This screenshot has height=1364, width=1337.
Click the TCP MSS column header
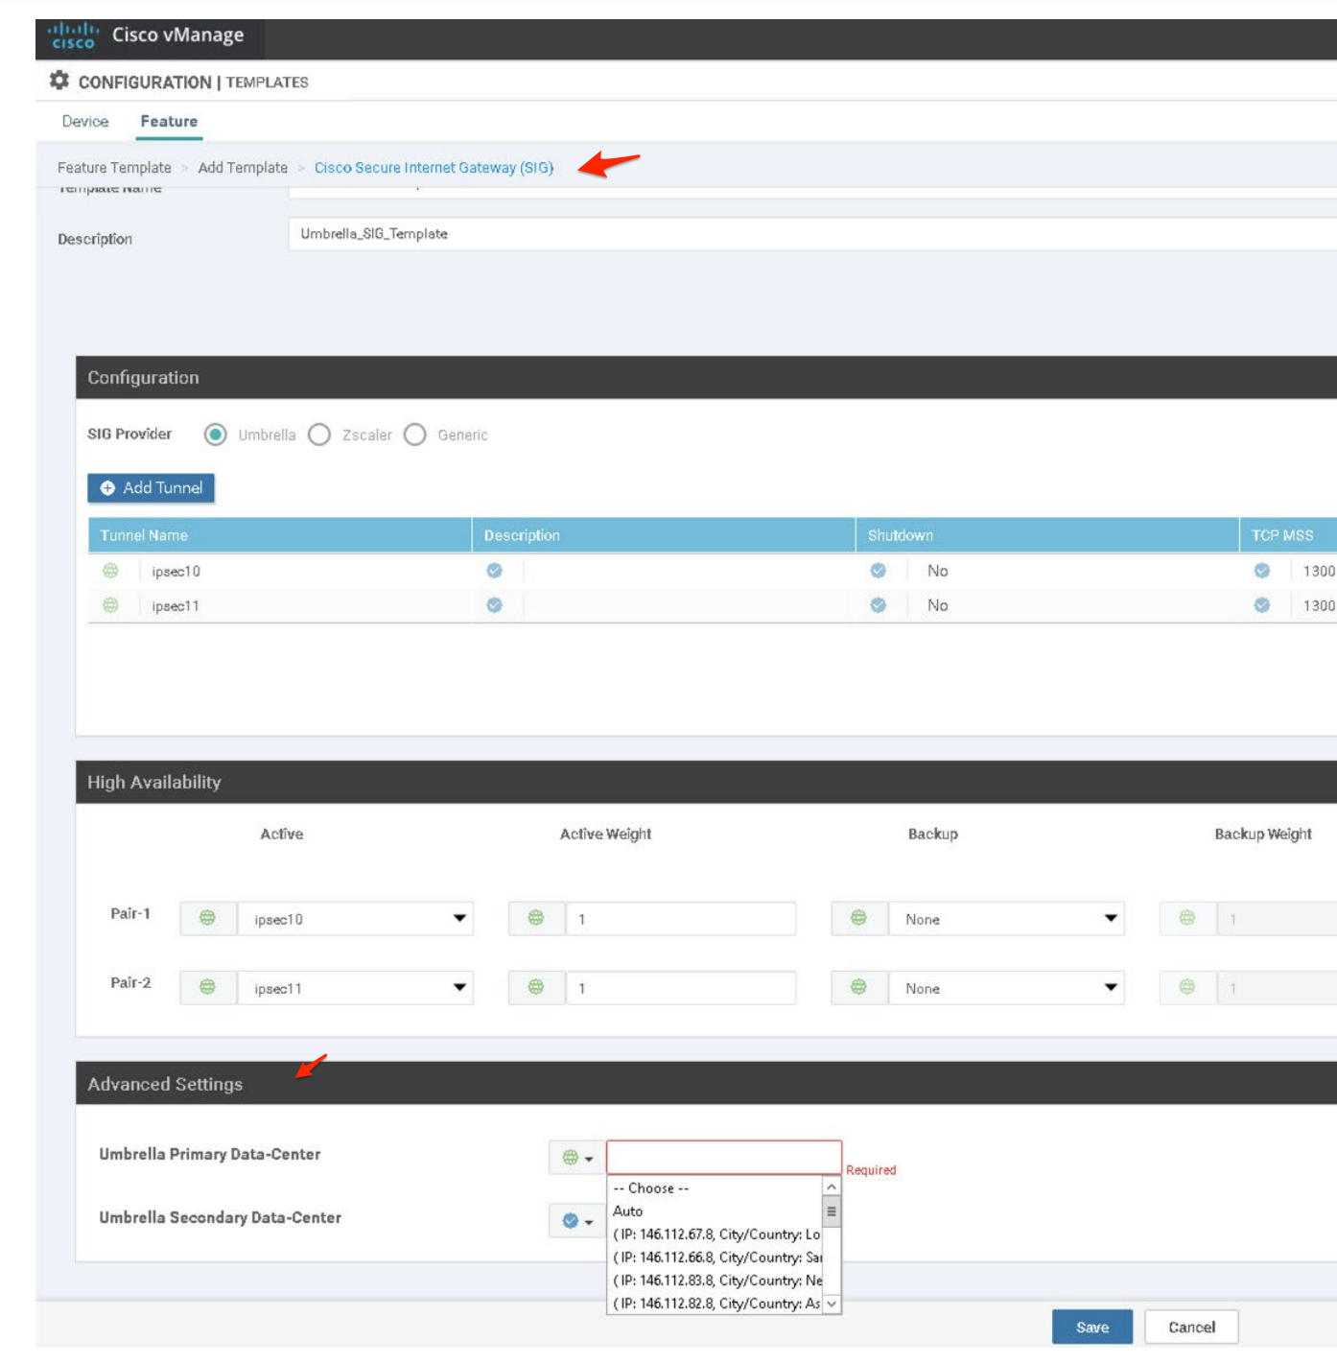coord(1288,535)
